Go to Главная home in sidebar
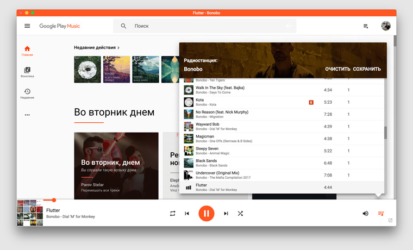 pos(27,51)
